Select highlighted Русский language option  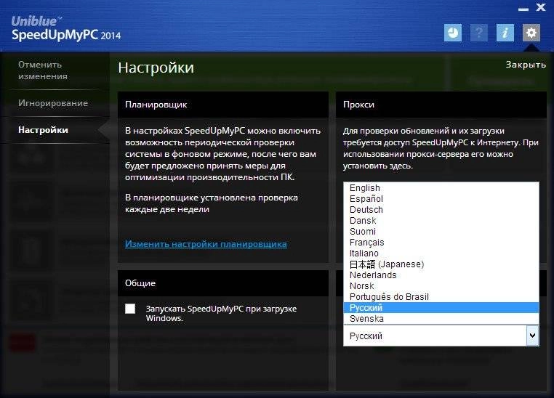[x=441, y=308]
